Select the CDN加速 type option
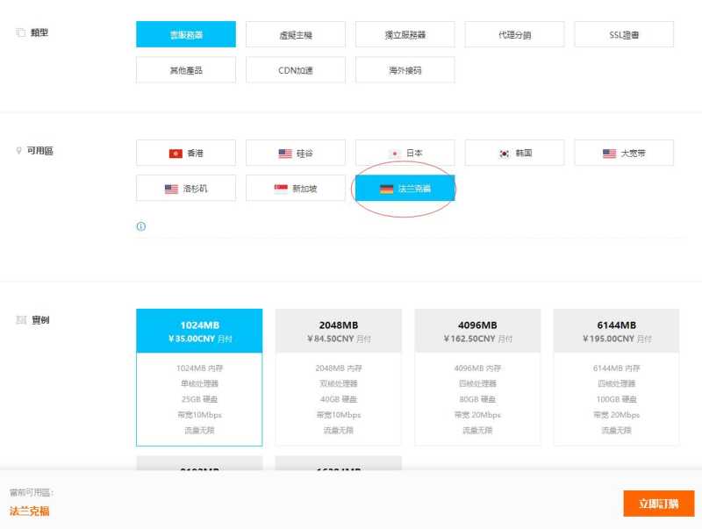 (x=296, y=69)
